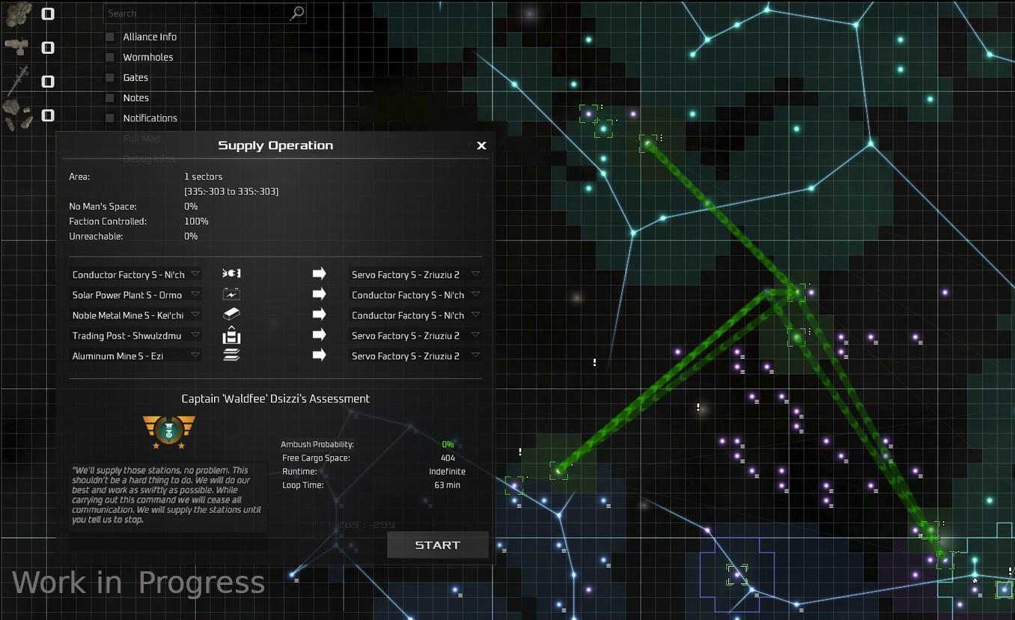Click the conductor goods icon in first route row
This screenshot has width=1015, height=620.
pos(231,274)
